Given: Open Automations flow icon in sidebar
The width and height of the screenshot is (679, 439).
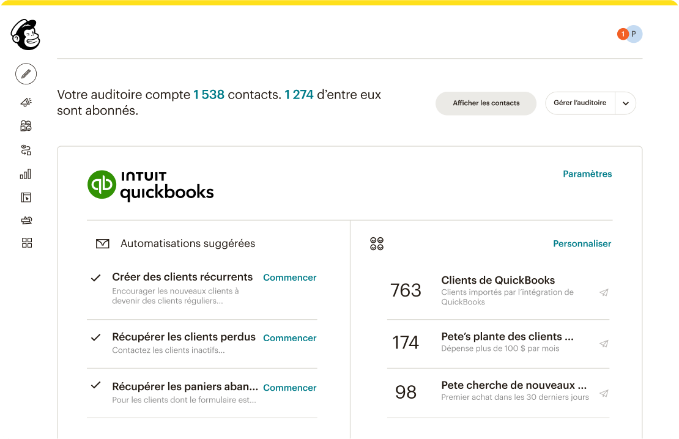Looking at the screenshot, I should [x=26, y=150].
